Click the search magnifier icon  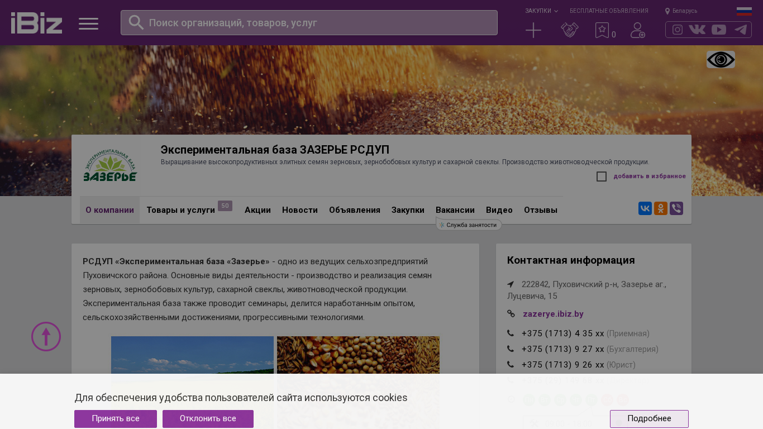136,22
